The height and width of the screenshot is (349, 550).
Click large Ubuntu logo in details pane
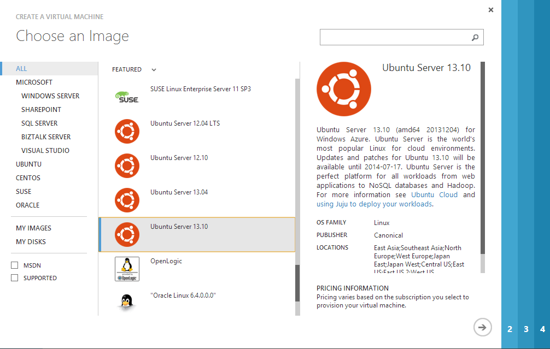click(x=344, y=89)
